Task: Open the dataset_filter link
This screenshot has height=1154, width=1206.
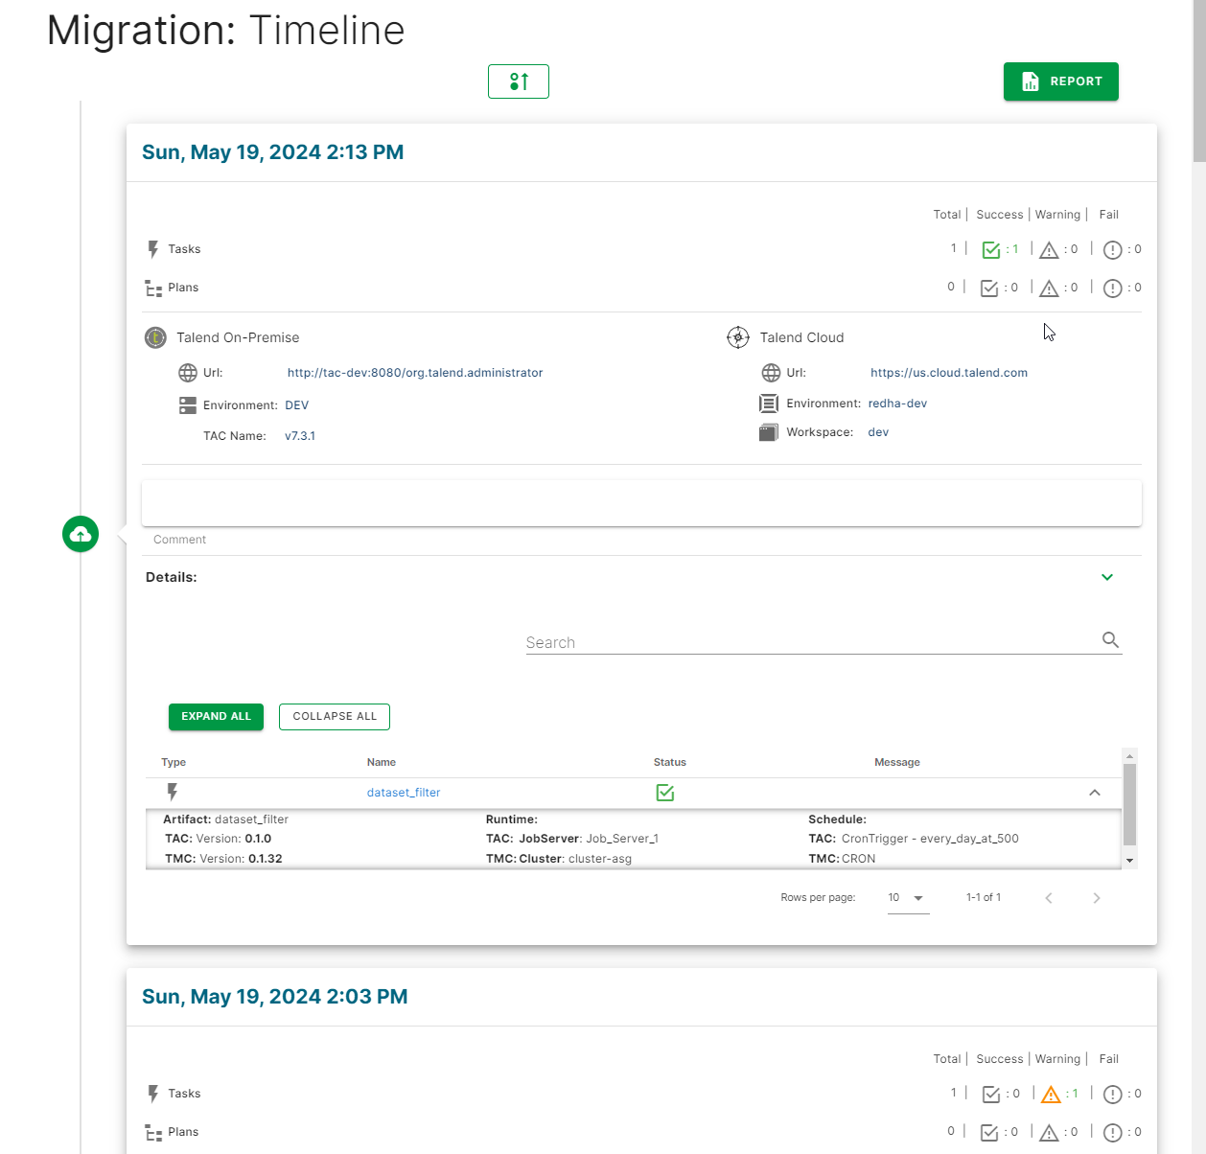Action: click(x=403, y=793)
